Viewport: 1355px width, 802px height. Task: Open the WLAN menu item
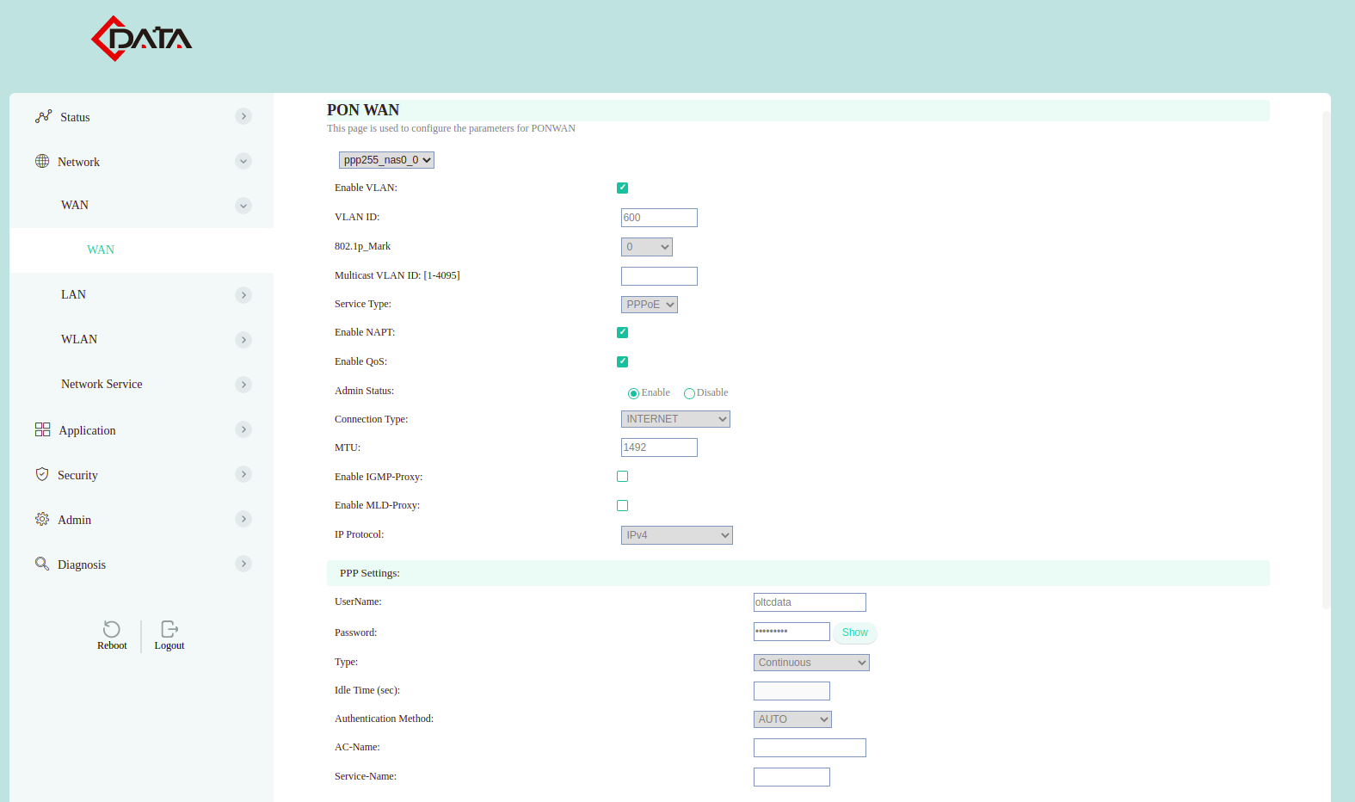point(79,339)
